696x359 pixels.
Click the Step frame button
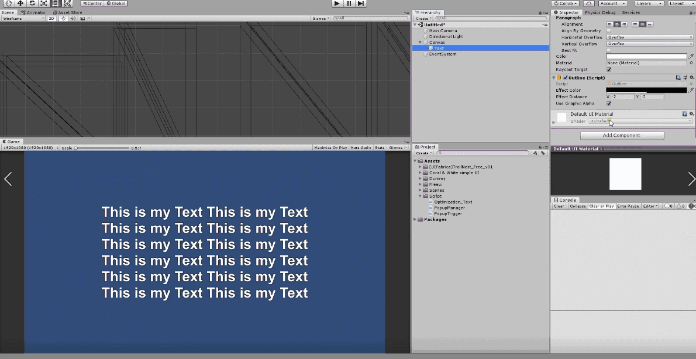[361, 3]
